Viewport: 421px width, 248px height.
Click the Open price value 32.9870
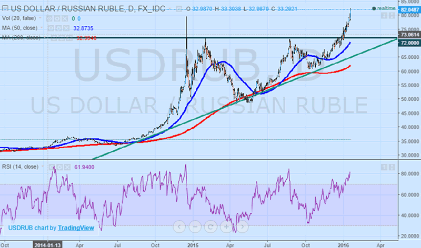click(x=202, y=9)
